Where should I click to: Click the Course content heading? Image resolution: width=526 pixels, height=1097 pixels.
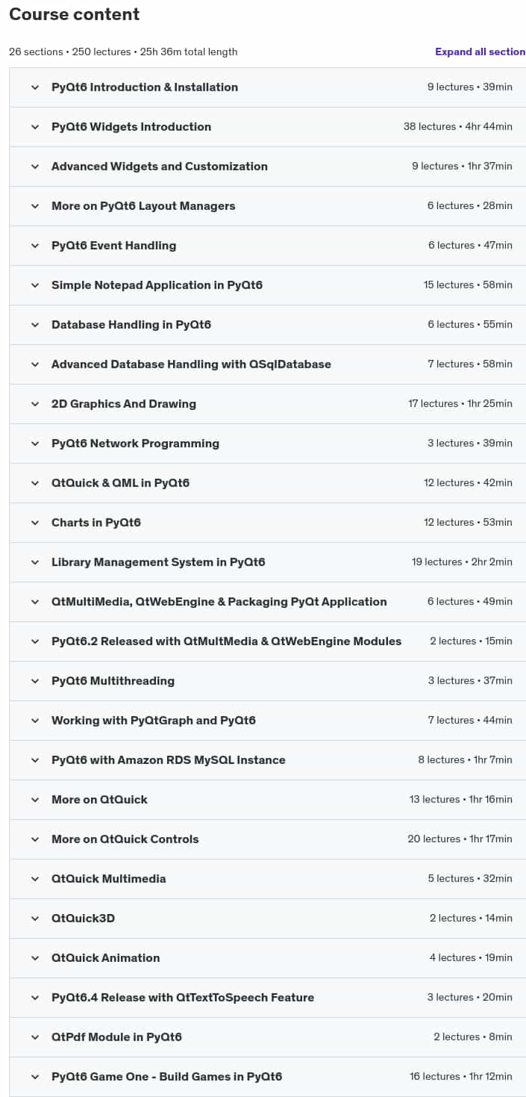pyautogui.click(x=75, y=14)
